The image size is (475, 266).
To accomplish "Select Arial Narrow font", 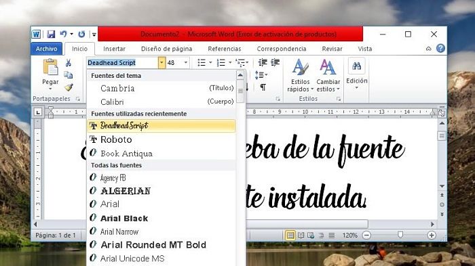I will click(x=161, y=231).
